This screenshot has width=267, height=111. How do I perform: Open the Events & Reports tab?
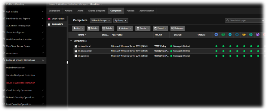97,11
